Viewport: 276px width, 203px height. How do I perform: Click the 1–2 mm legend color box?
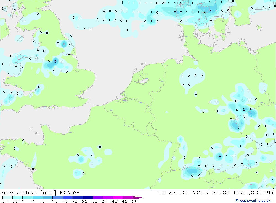click(x=27, y=197)
